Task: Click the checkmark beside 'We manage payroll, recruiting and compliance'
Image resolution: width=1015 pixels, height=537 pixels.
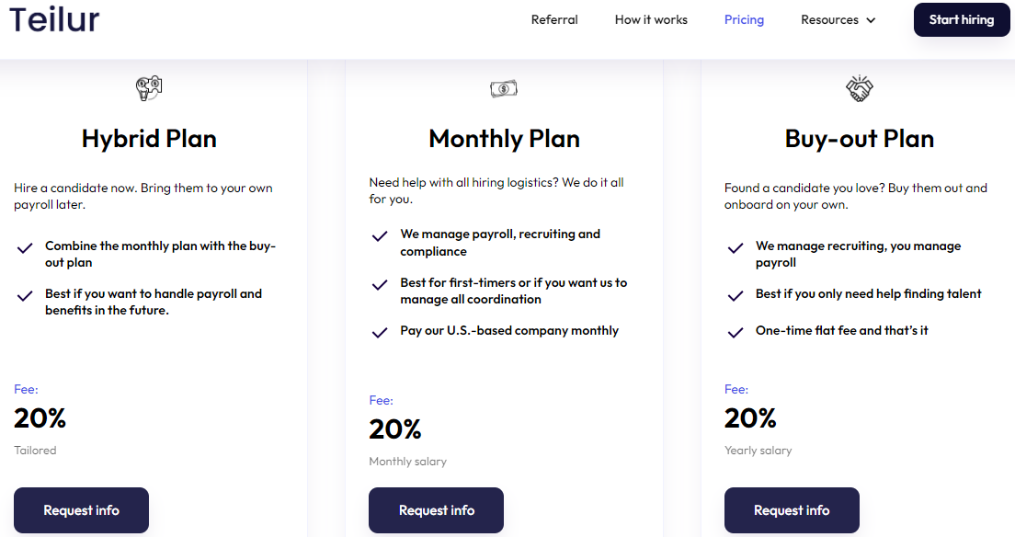Action: click(380, 236)
